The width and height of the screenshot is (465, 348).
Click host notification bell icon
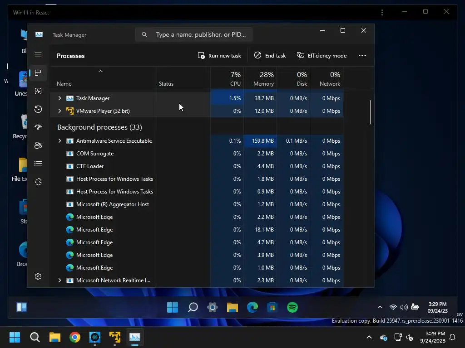click(453, 337)
